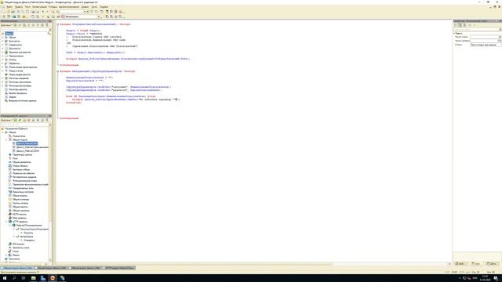502x282 pixels.
Task: Select the Общие картинки tree item
Action: pyautogui.click(x=21, y=211)
